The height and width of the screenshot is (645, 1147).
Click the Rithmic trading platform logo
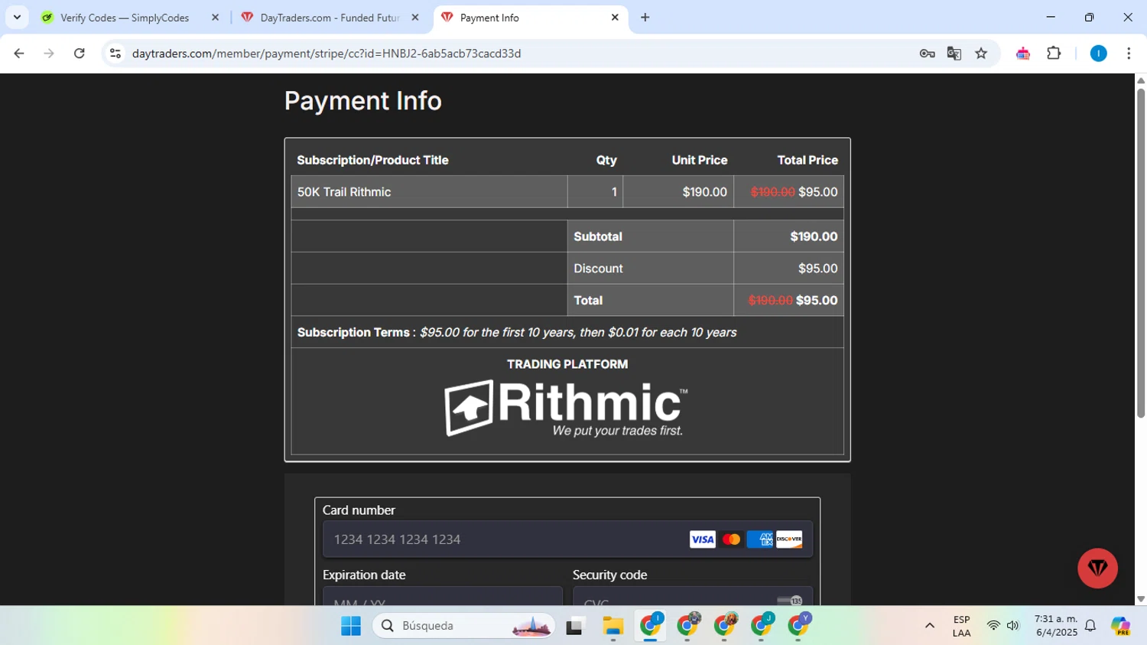(567, 409)
